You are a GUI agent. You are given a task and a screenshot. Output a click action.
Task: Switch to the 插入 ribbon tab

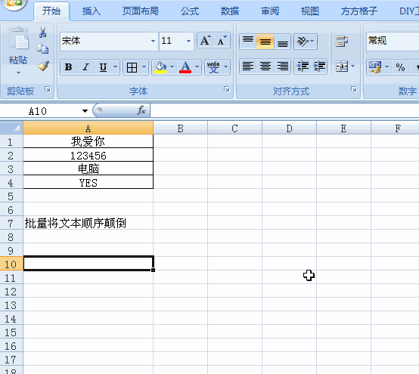(x=91, y=11)
